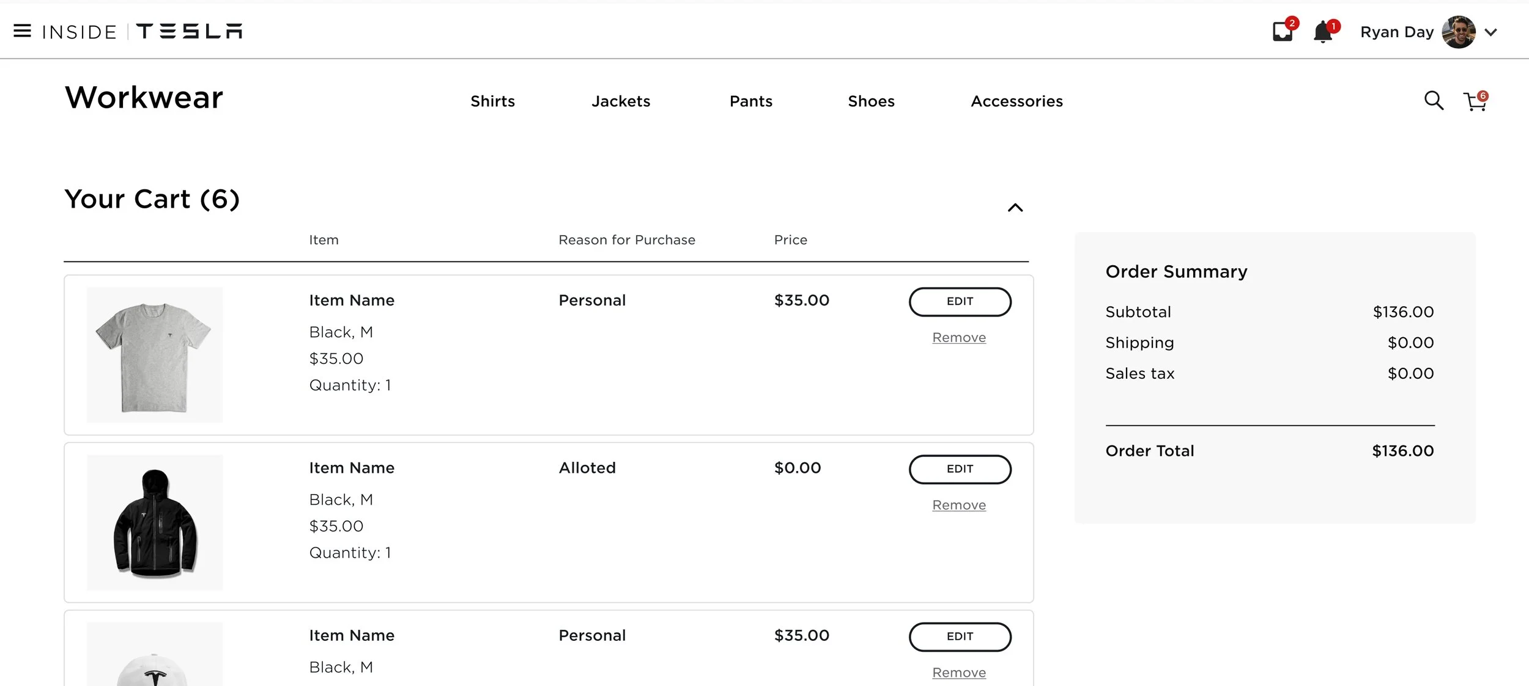Go to the Shirts category
The height and width of the screenshot is (686, 1529).
492,101
